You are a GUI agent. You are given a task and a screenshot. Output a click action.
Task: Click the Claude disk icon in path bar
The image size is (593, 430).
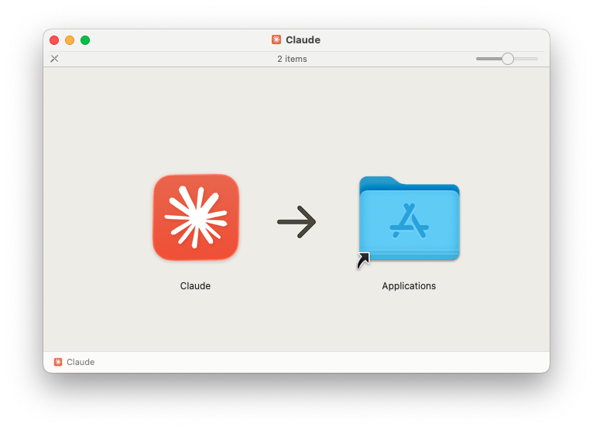point(58,362)
